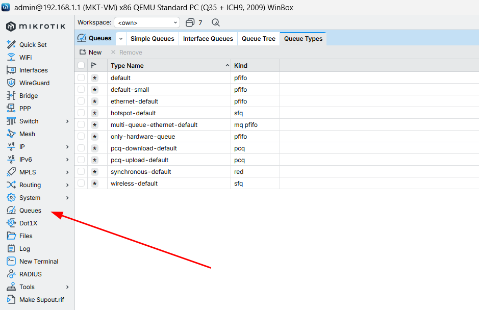This screenshot has height=310, width=479.
Task: Click the Make Supout.rif icon
Action: [11, 299]
